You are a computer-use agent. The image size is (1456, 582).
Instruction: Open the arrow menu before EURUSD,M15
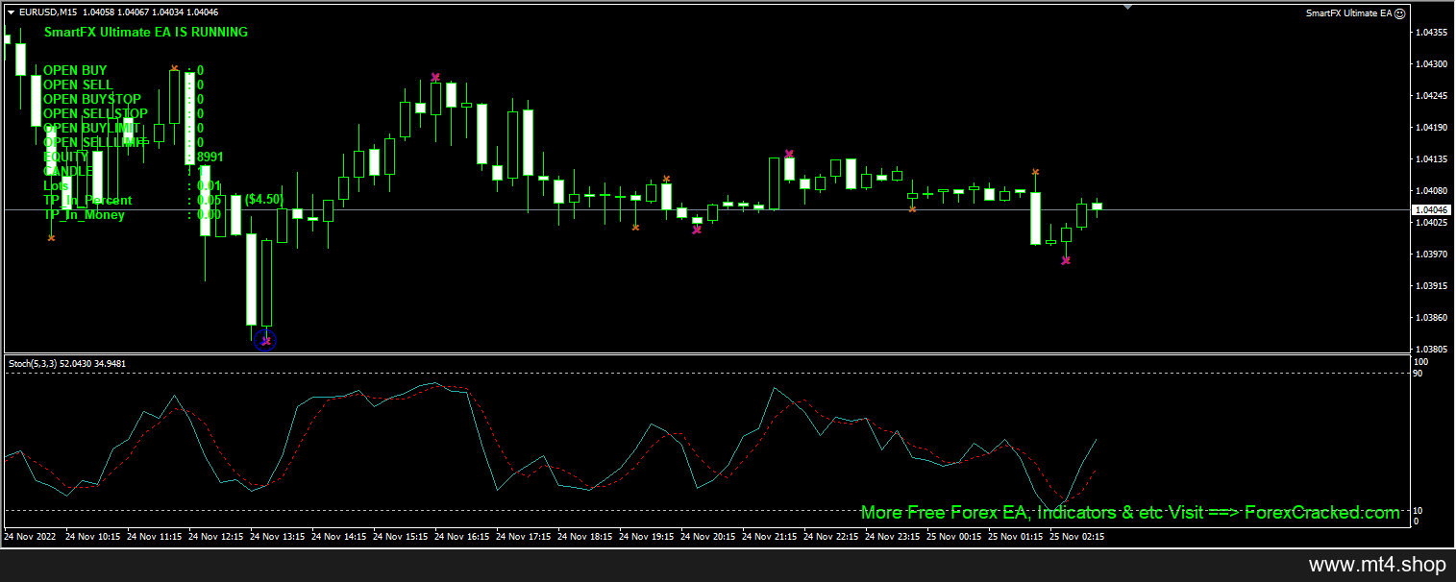point(11,12)
